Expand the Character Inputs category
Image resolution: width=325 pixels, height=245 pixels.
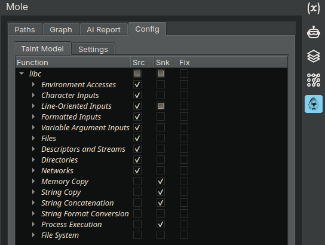pyautogui.click(x=33, y=95)
